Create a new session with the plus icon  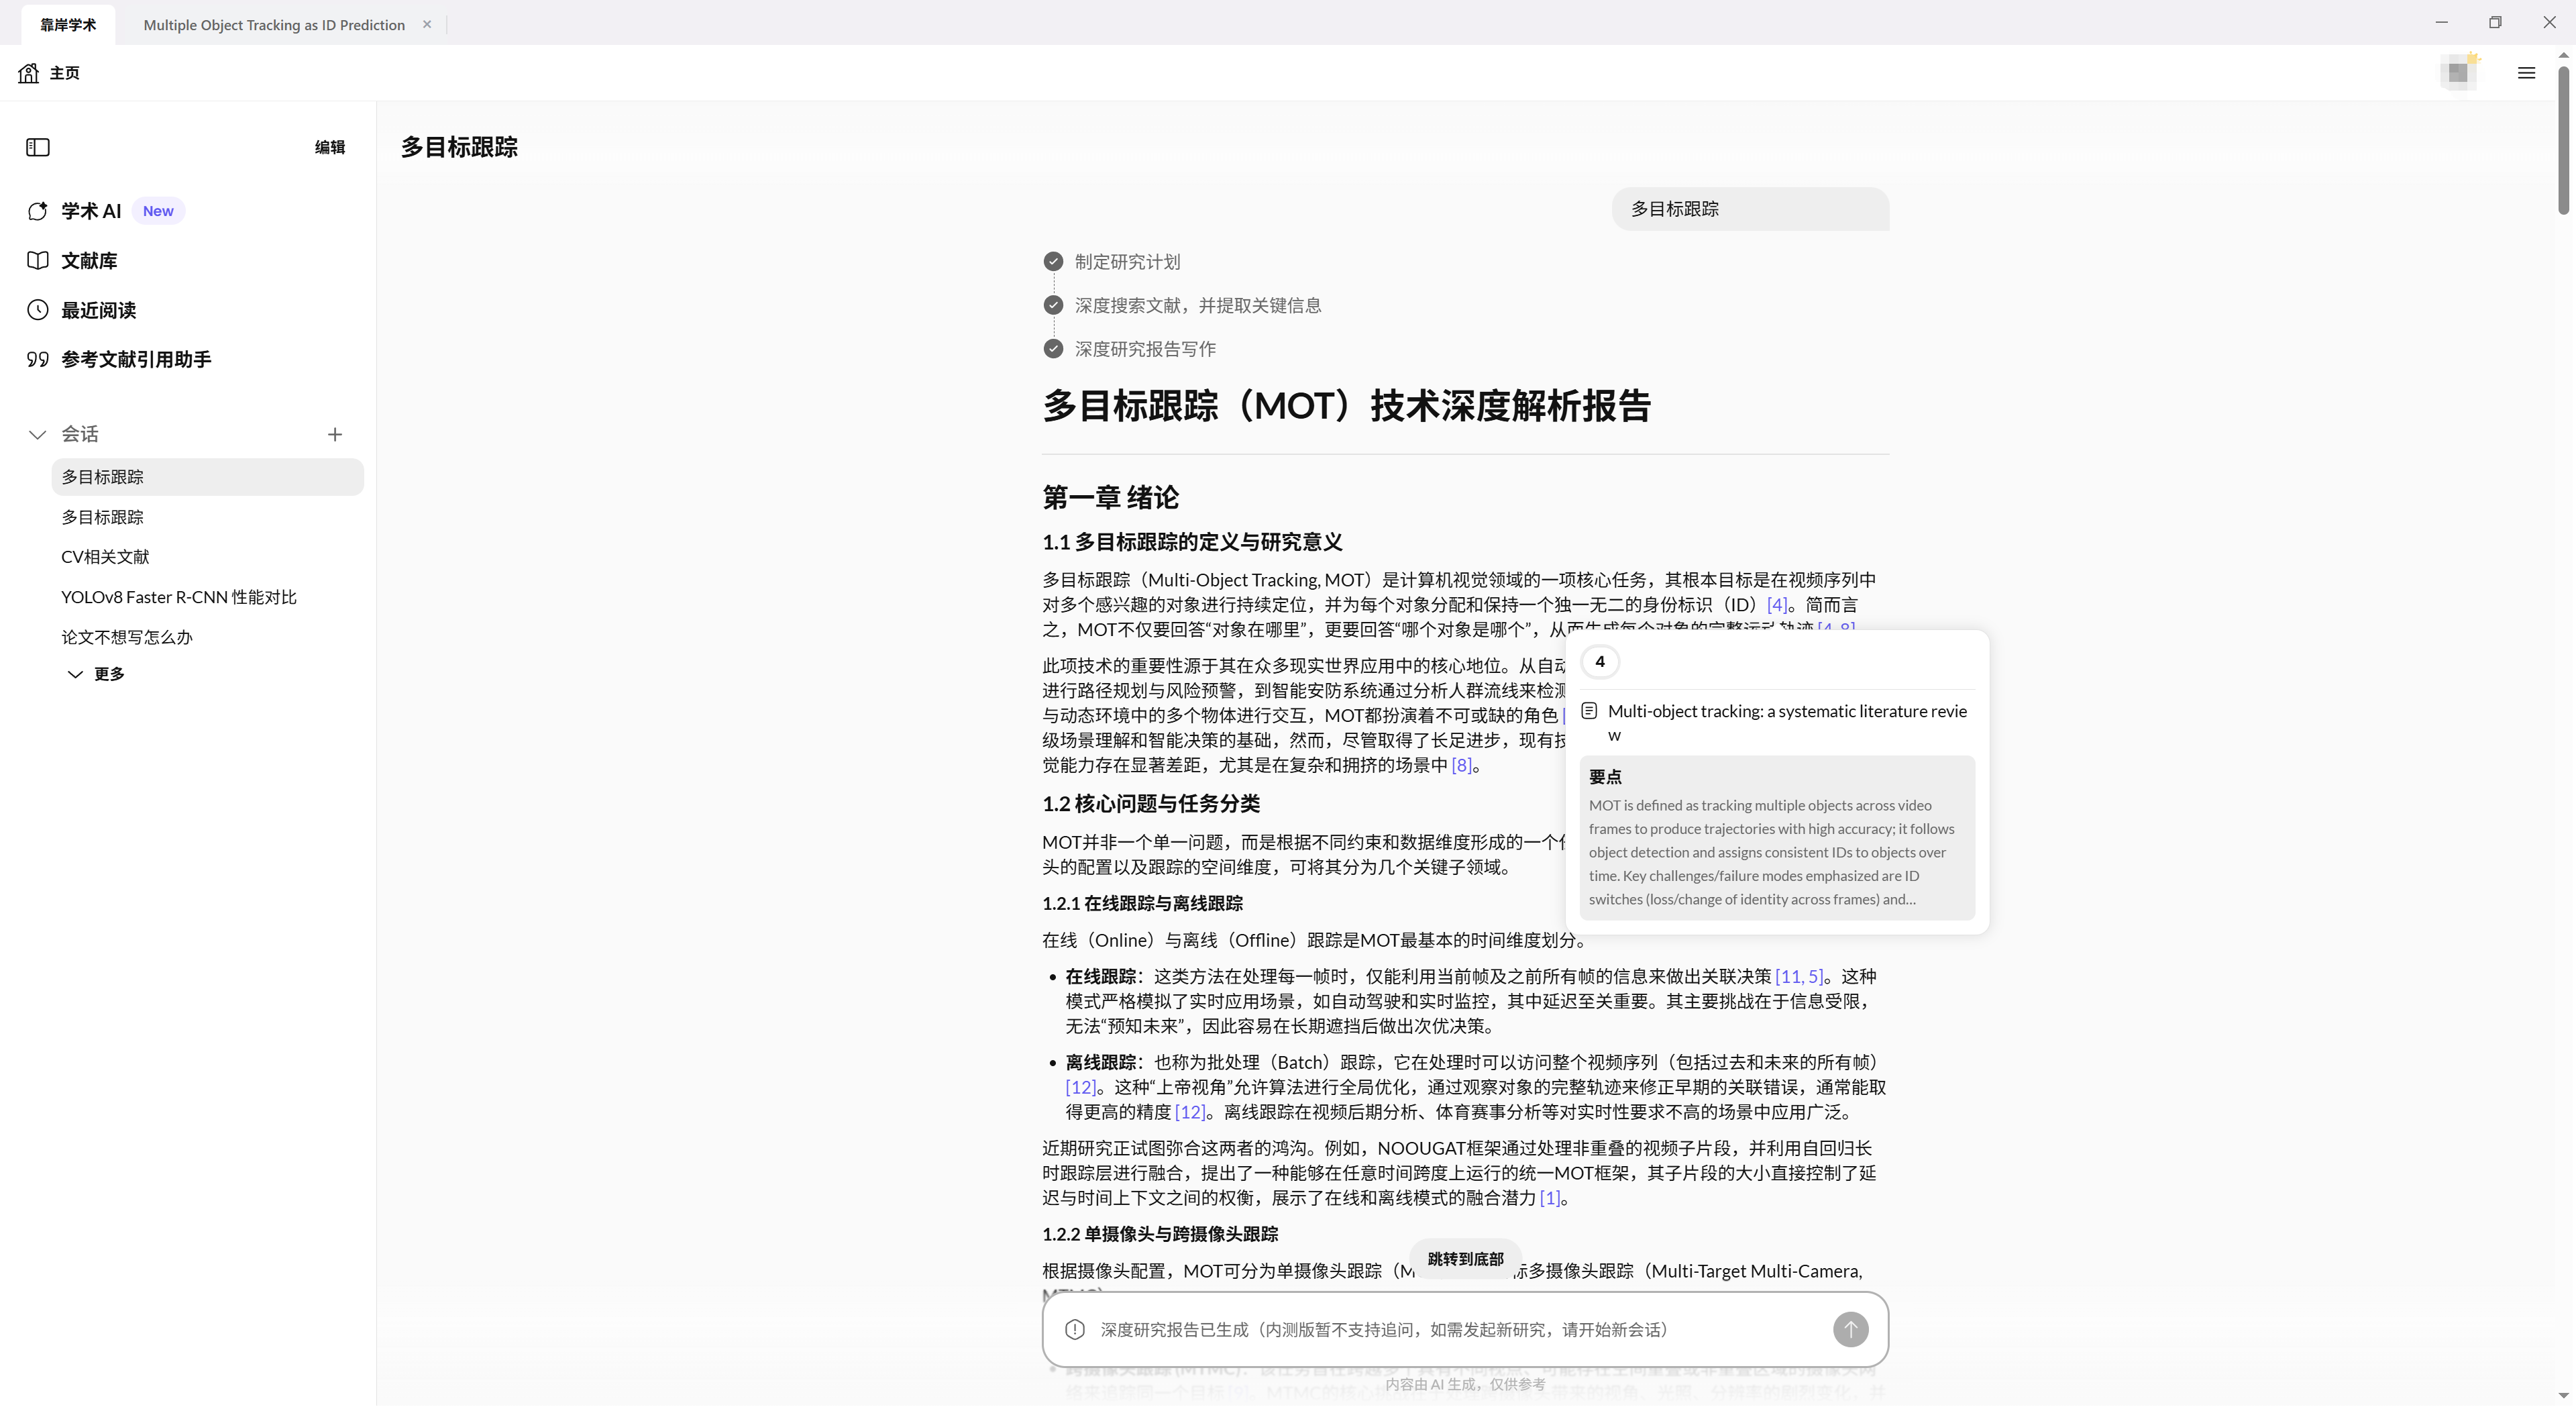point(335,434)
